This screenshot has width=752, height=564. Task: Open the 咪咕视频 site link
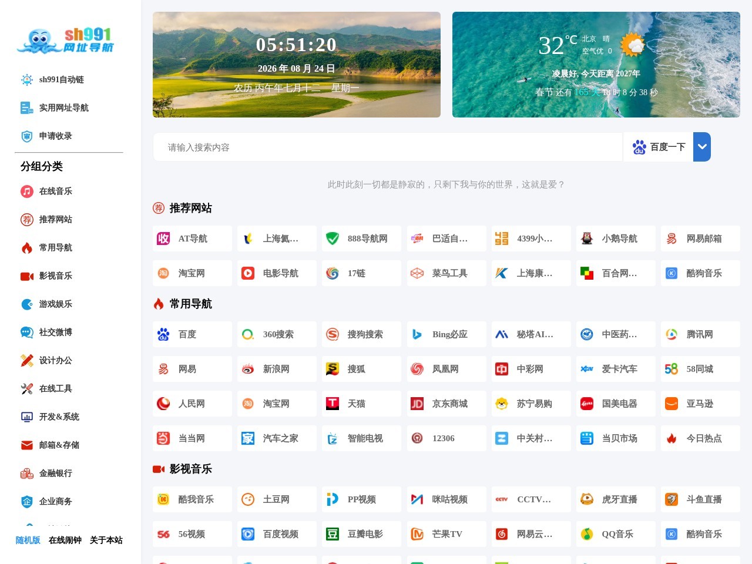(x=446, y=499)
